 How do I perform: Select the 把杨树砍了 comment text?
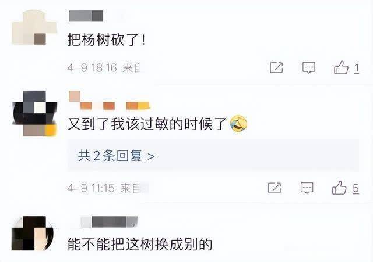coord(106,40)
